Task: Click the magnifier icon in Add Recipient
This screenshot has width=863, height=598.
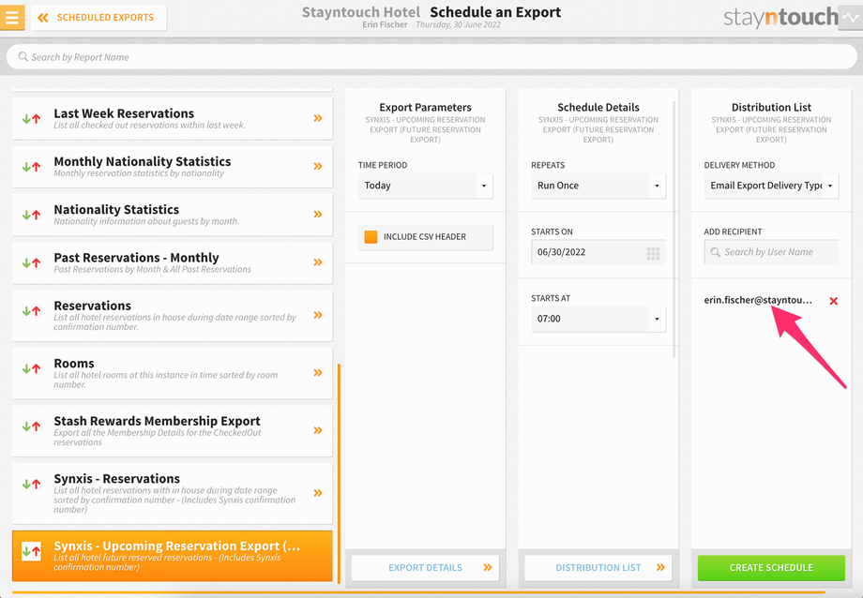Action: [715, 252]
